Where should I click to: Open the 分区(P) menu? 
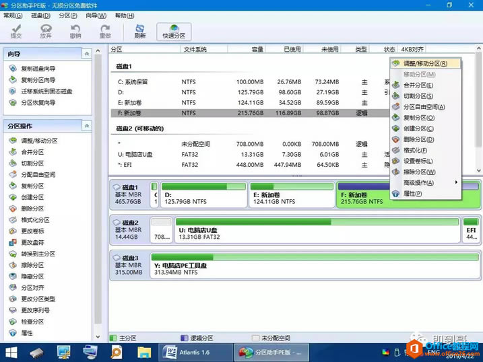68,15
